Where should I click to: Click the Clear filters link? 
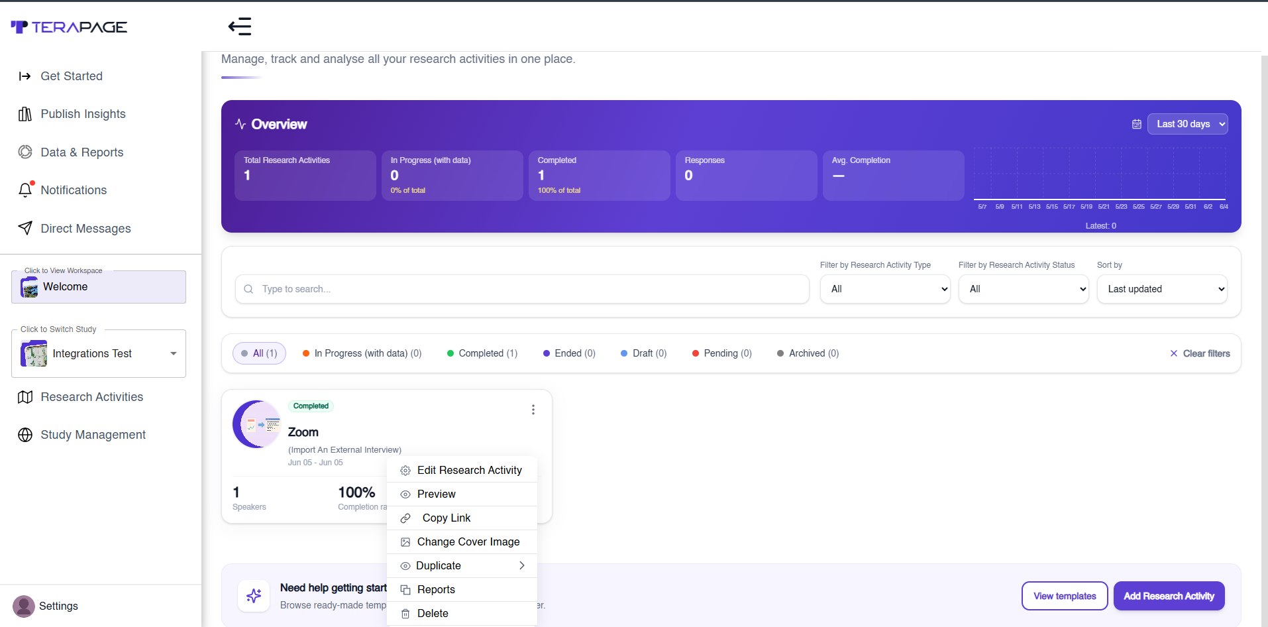pos(1200,353)
